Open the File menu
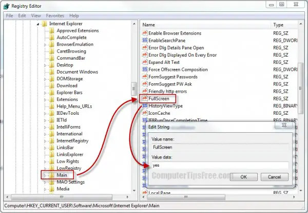308x213 pixels. (9, 15)
